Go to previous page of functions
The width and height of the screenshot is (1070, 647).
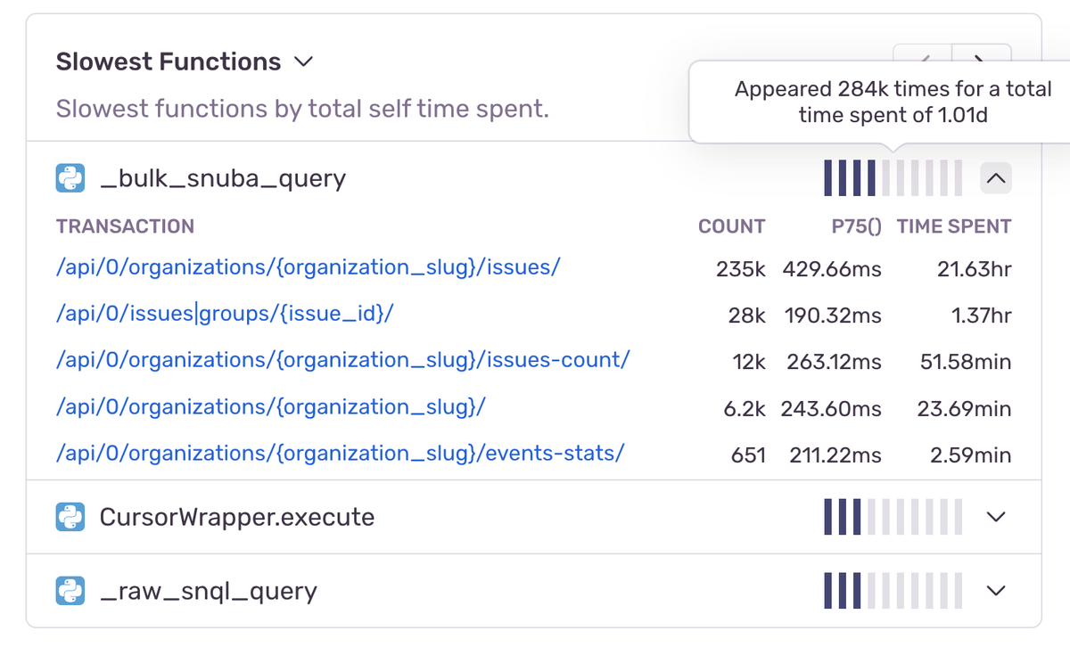[923, 56]
